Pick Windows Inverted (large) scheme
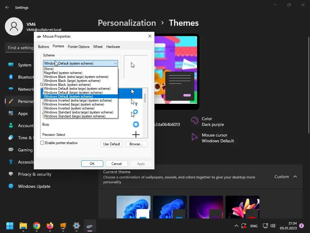Viewport: 310px width, 233px height. (81, 104)
